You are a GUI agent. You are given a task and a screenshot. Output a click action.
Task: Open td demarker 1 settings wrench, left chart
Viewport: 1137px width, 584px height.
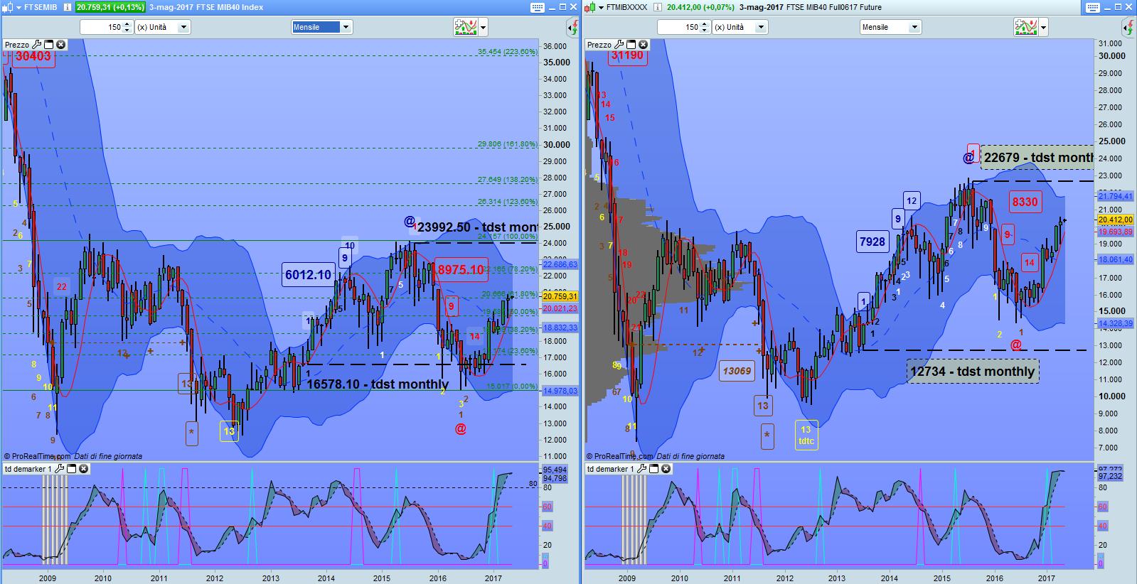coord(60,469)
